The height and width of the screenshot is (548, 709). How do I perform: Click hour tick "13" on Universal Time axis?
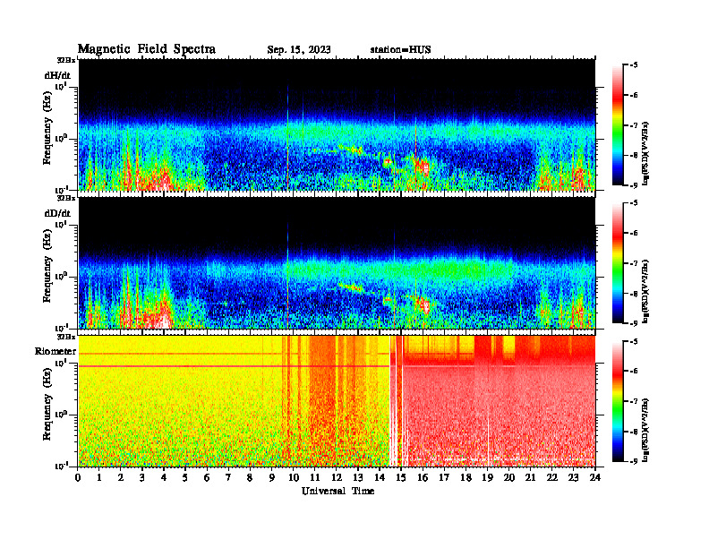[358, 477]
